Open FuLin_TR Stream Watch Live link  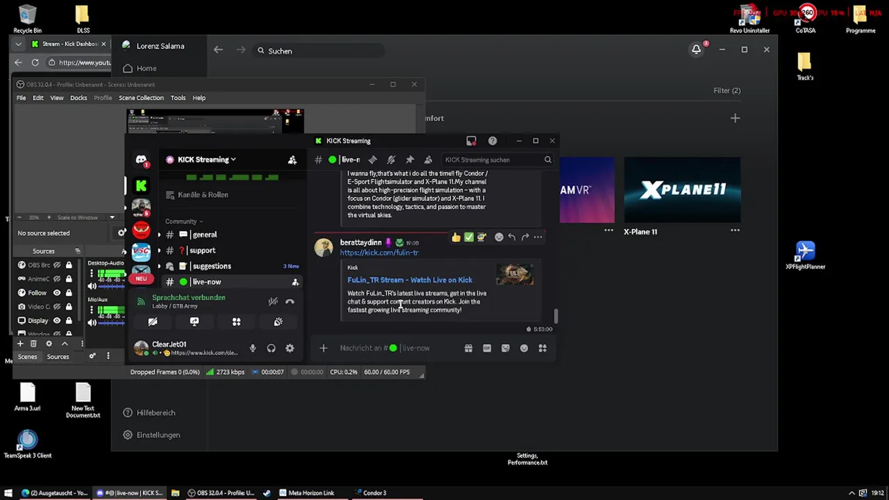point(410,280)
